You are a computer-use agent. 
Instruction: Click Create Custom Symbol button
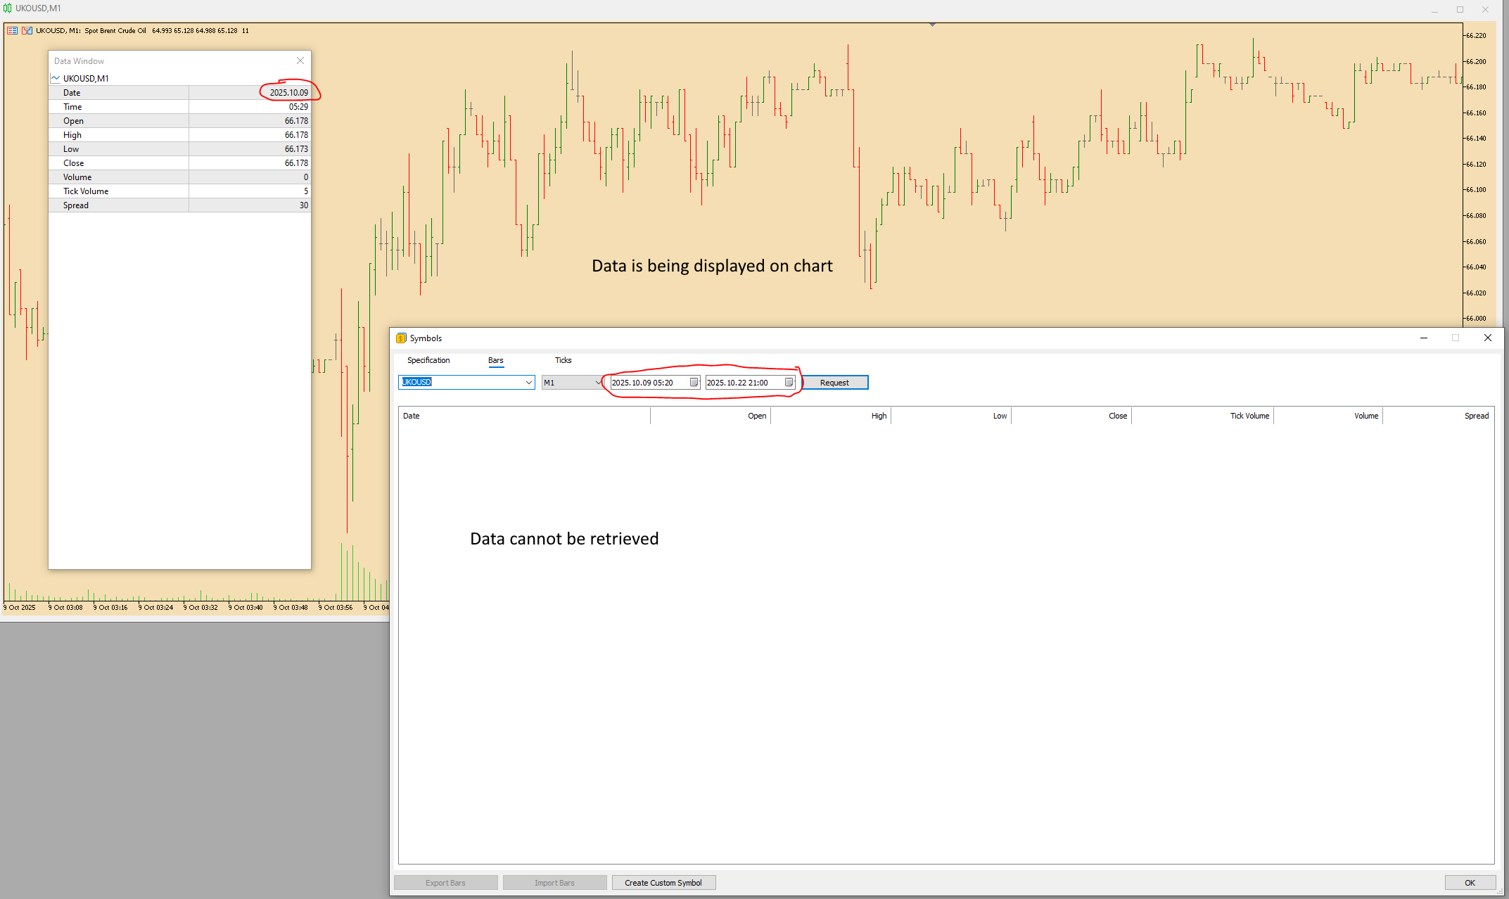coord(663,882)
